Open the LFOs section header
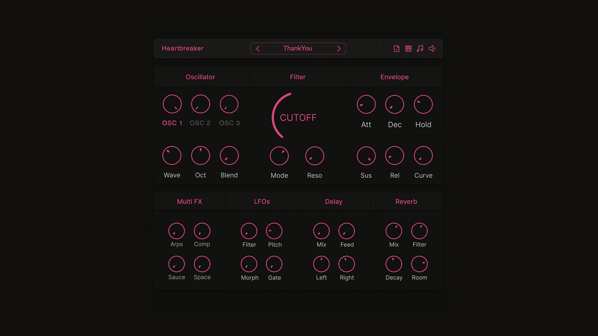 tap(262, 202)
